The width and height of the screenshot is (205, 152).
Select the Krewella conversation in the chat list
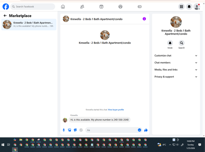29,25
